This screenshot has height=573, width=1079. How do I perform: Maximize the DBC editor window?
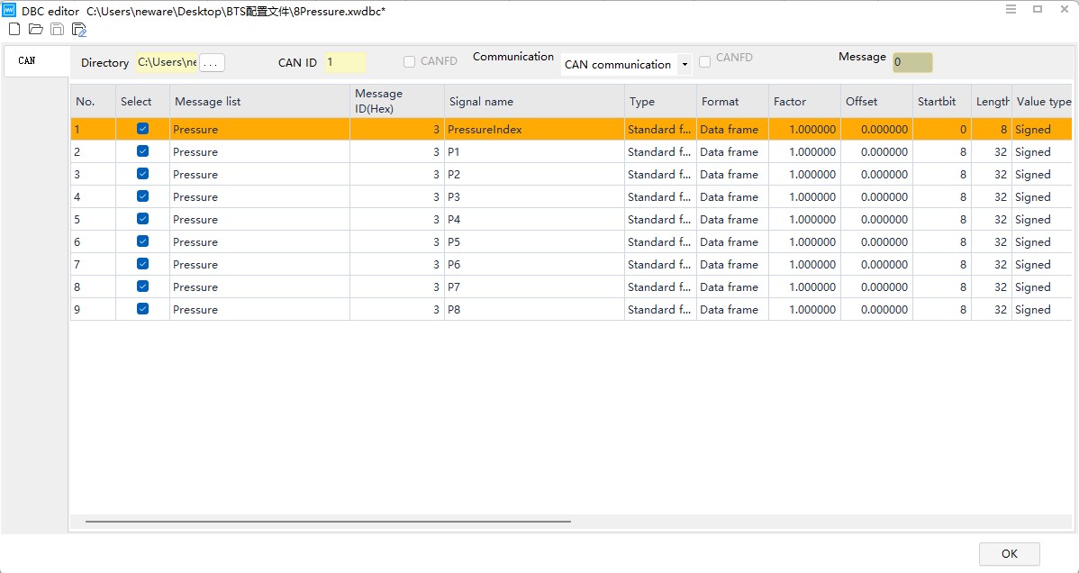click(x=1038, y=9)
